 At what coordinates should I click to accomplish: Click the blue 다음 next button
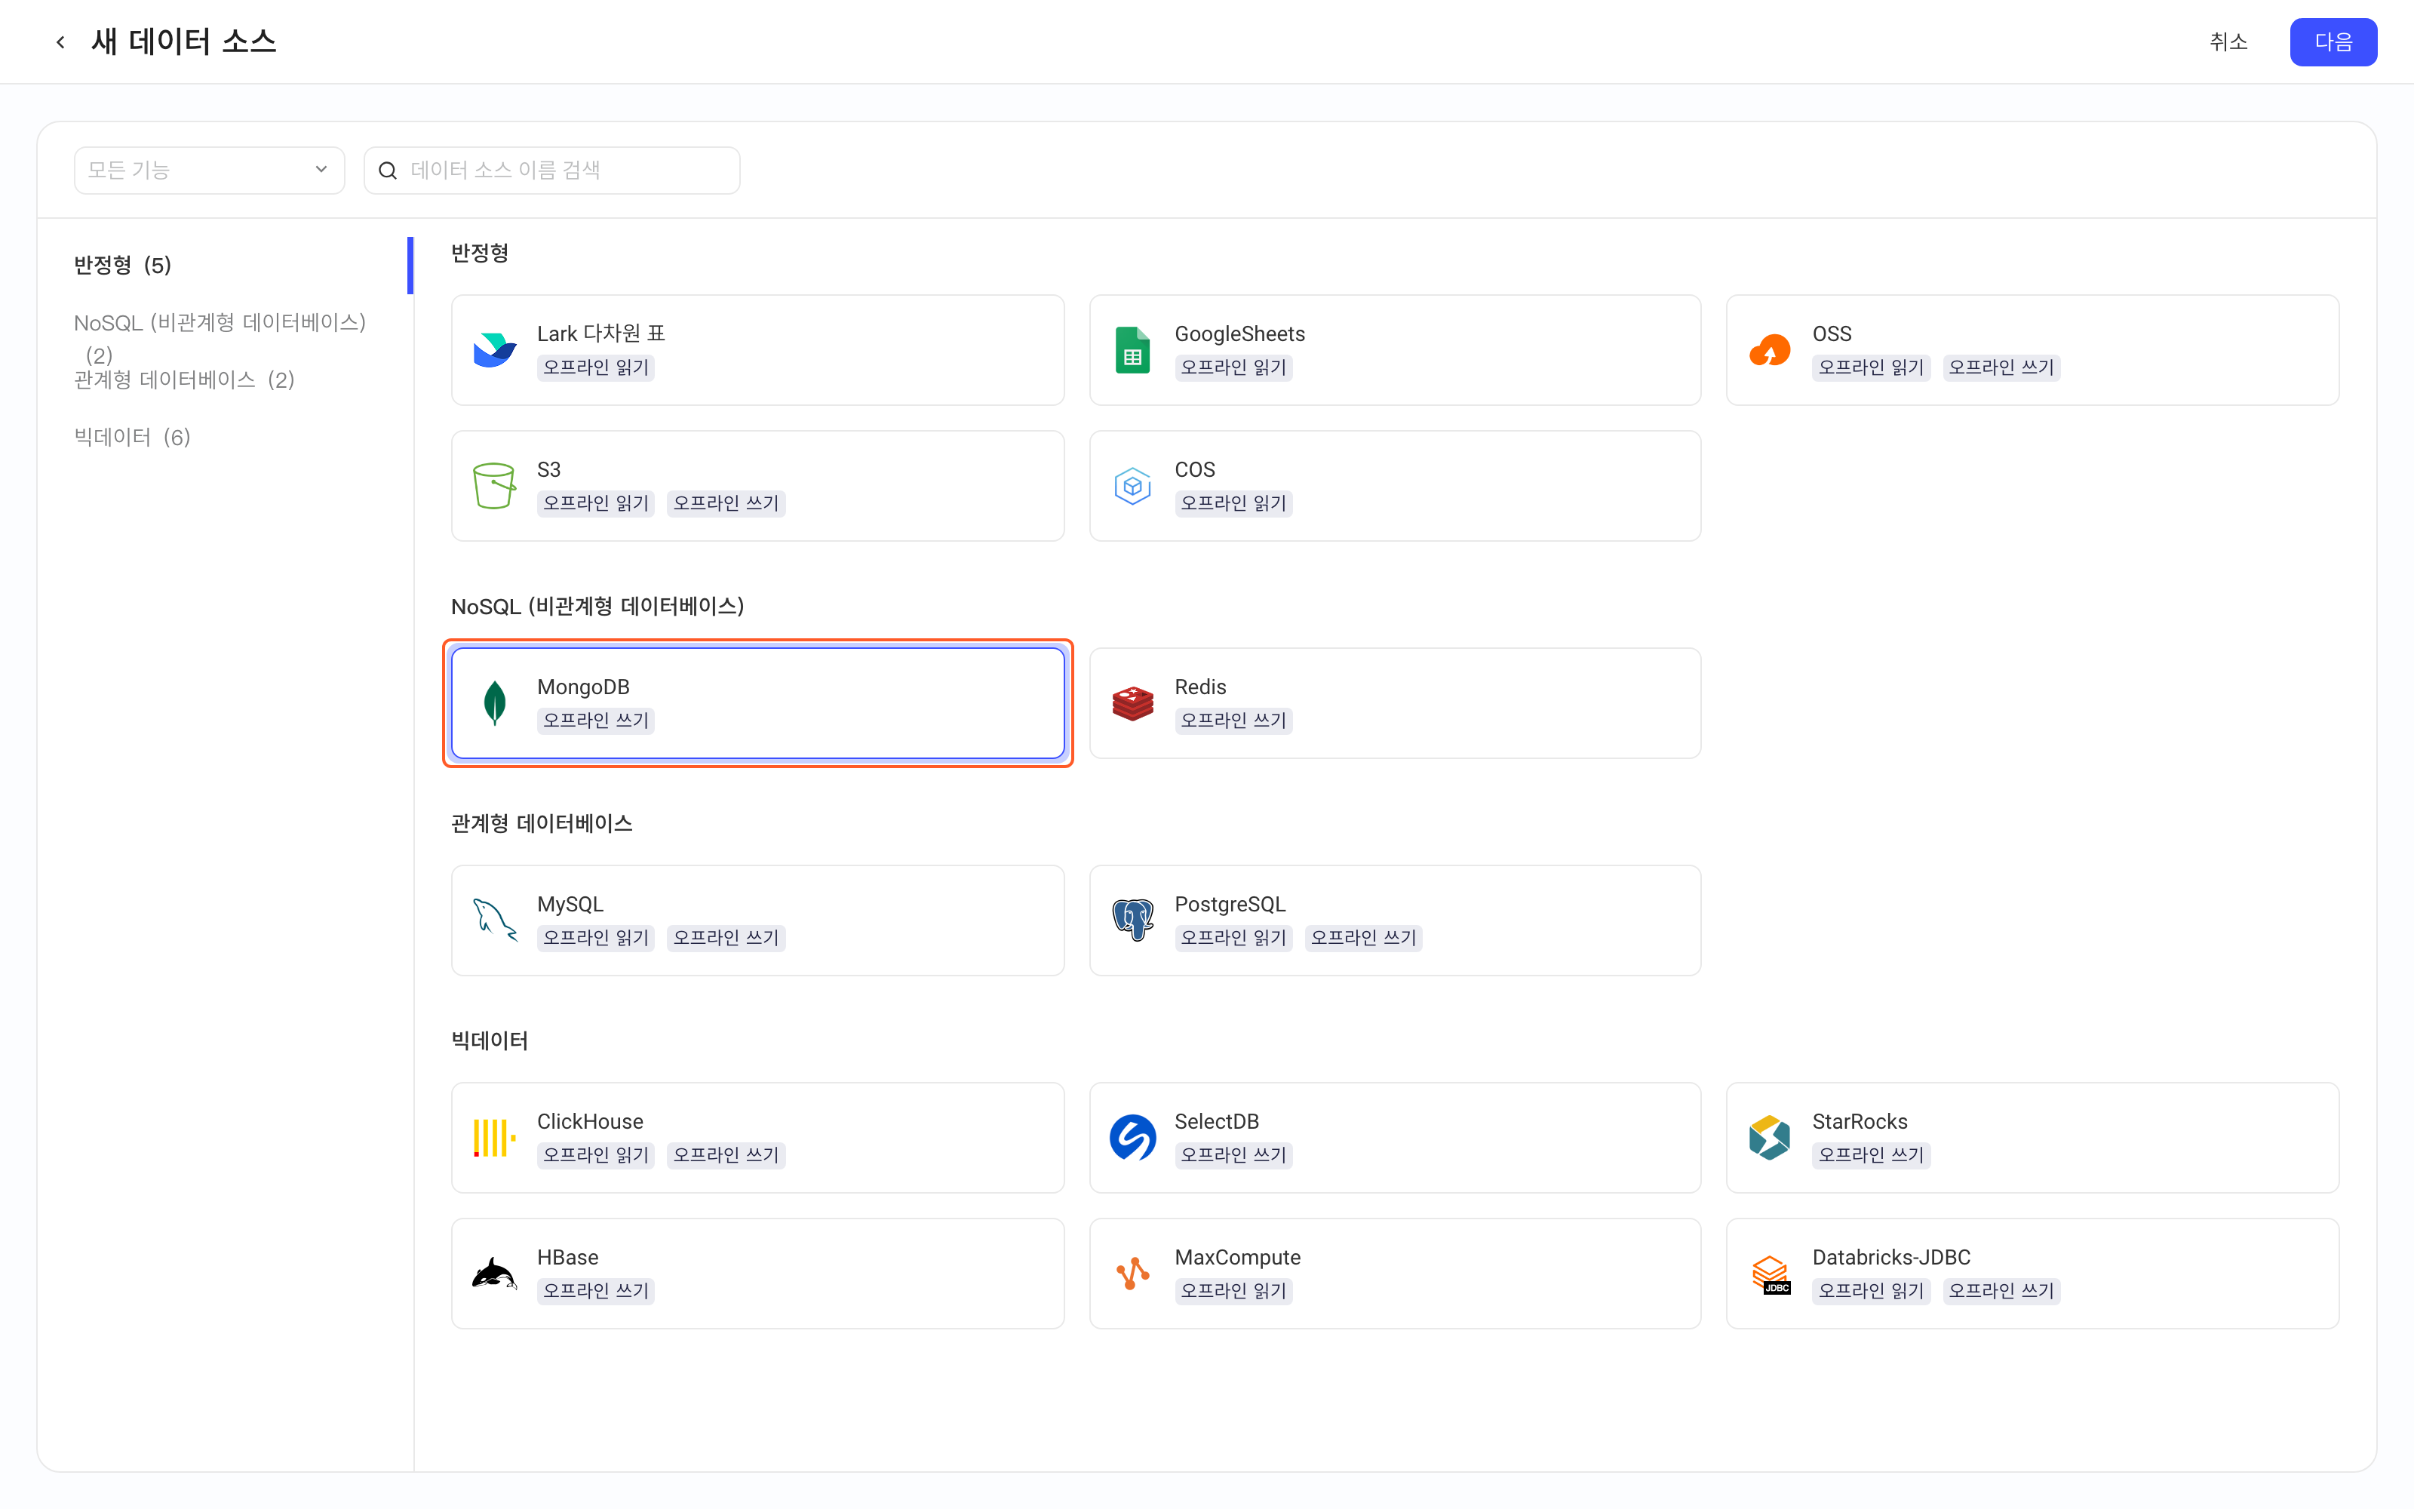point(2333,42)
